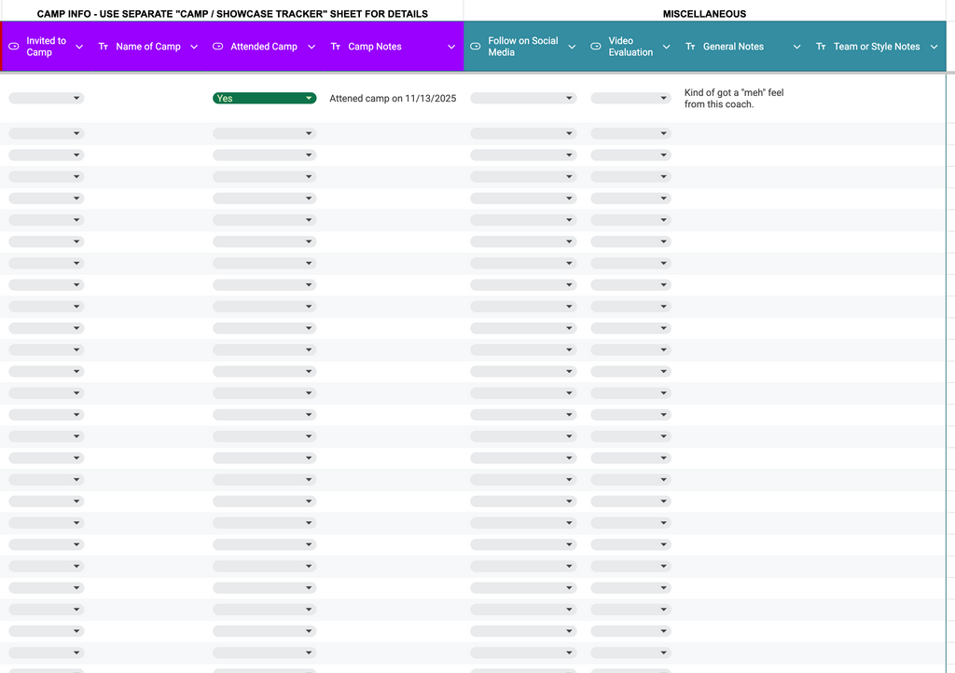Viewport: 955px width, 673px height.
Task: Select the Video Evaluation header label
Action: (x=630, y=47)
